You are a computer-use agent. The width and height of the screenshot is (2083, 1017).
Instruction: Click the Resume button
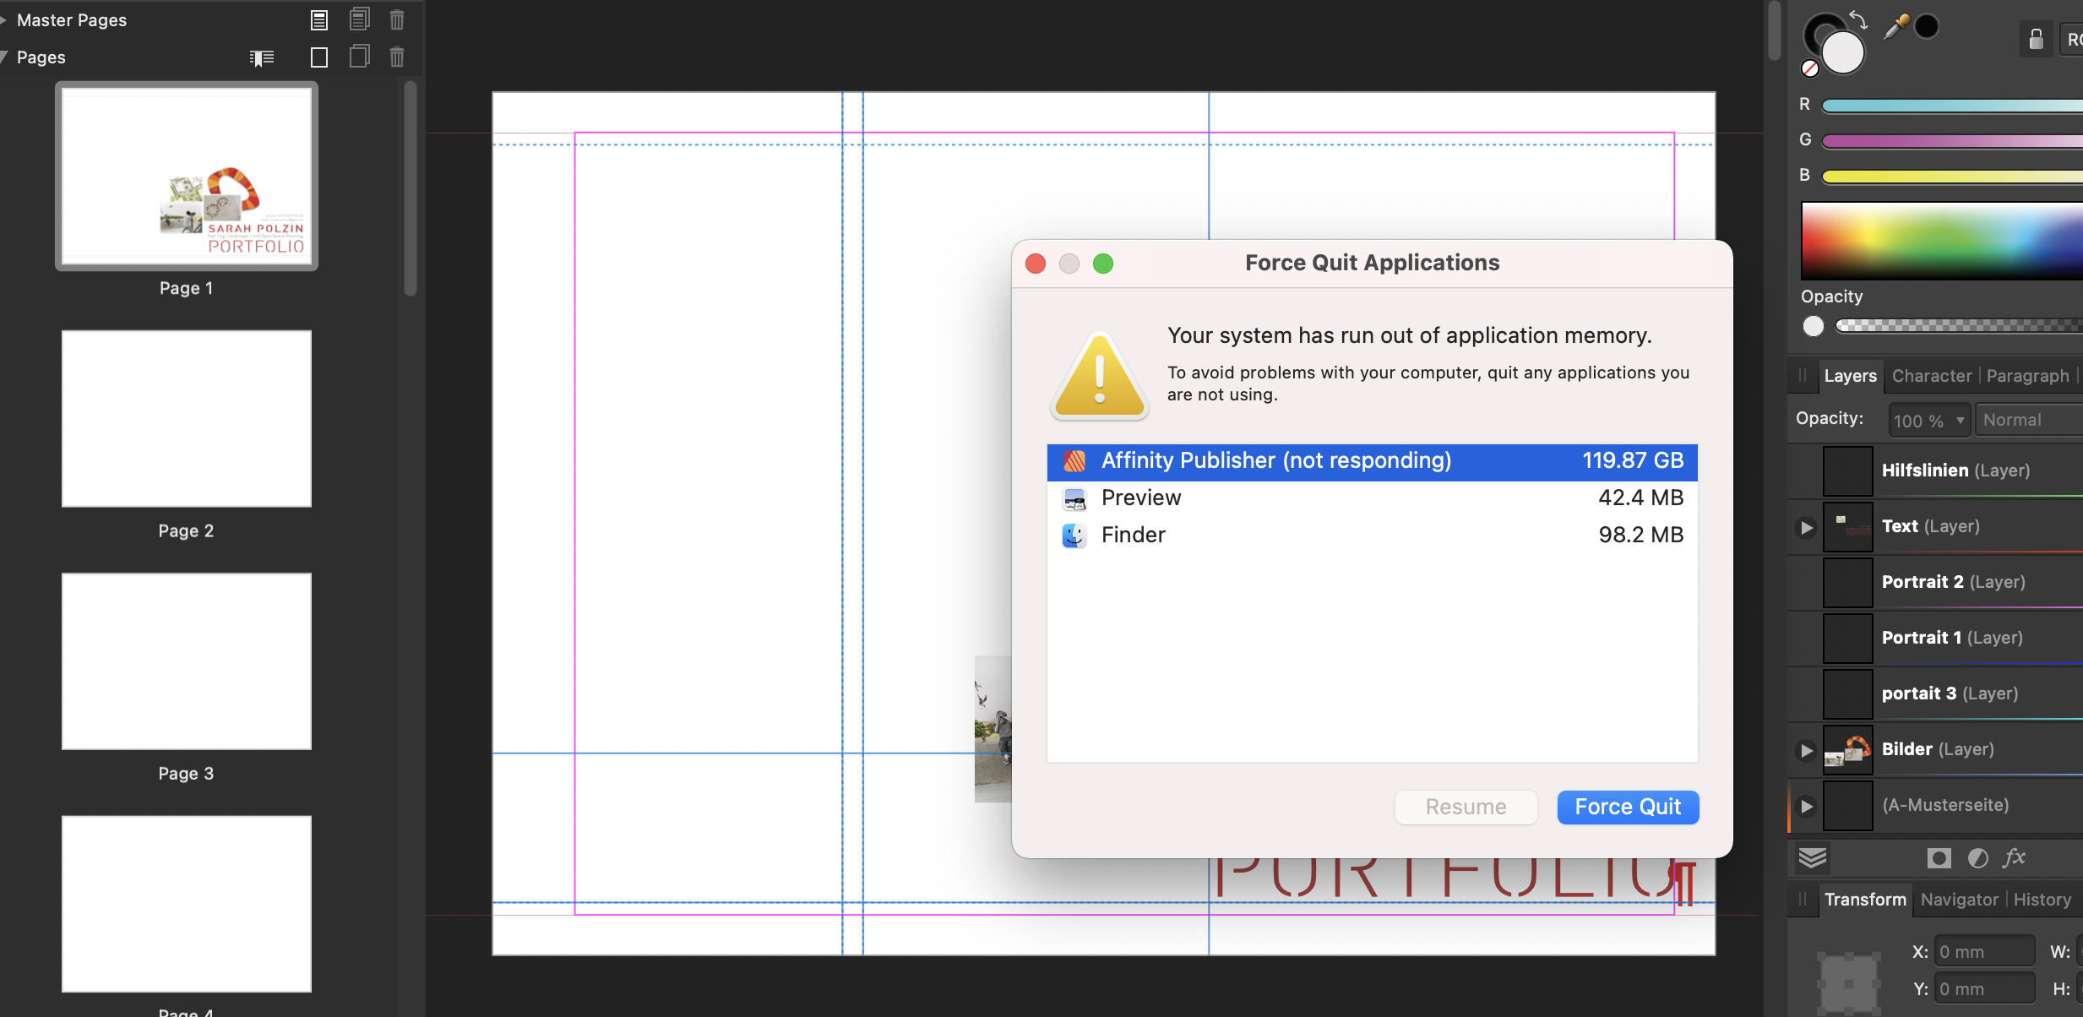[x=1466, y=808]
